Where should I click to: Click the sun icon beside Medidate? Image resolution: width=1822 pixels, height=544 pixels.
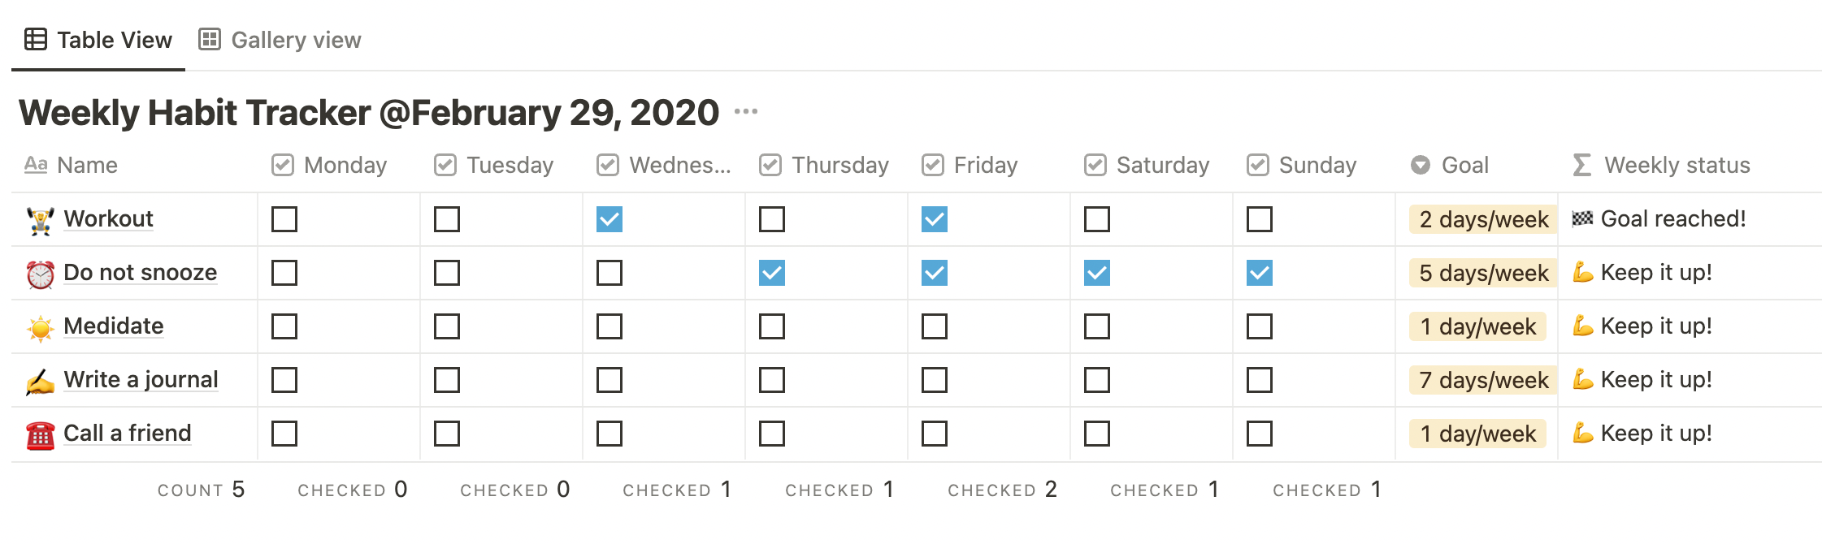(41, 327)
